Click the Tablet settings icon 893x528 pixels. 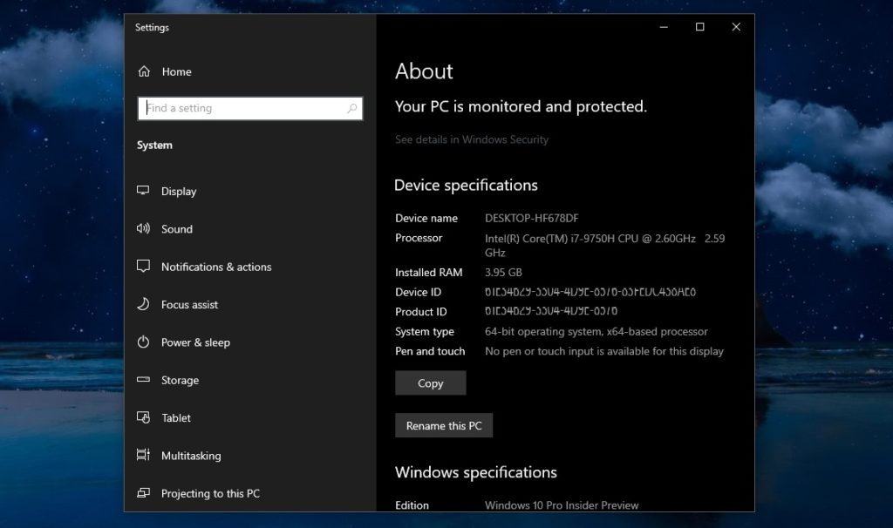click(x=143, y=417)
